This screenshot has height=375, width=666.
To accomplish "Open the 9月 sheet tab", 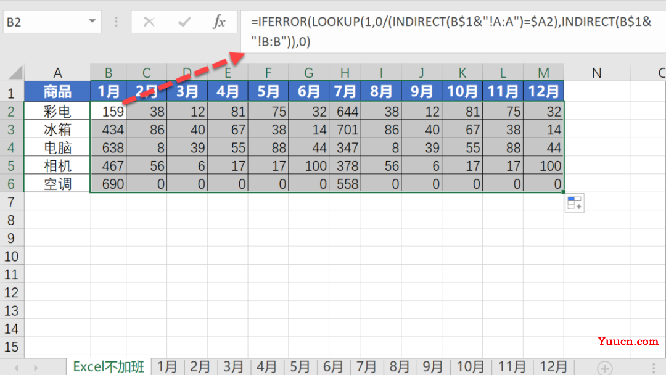I will pos(432,366).
